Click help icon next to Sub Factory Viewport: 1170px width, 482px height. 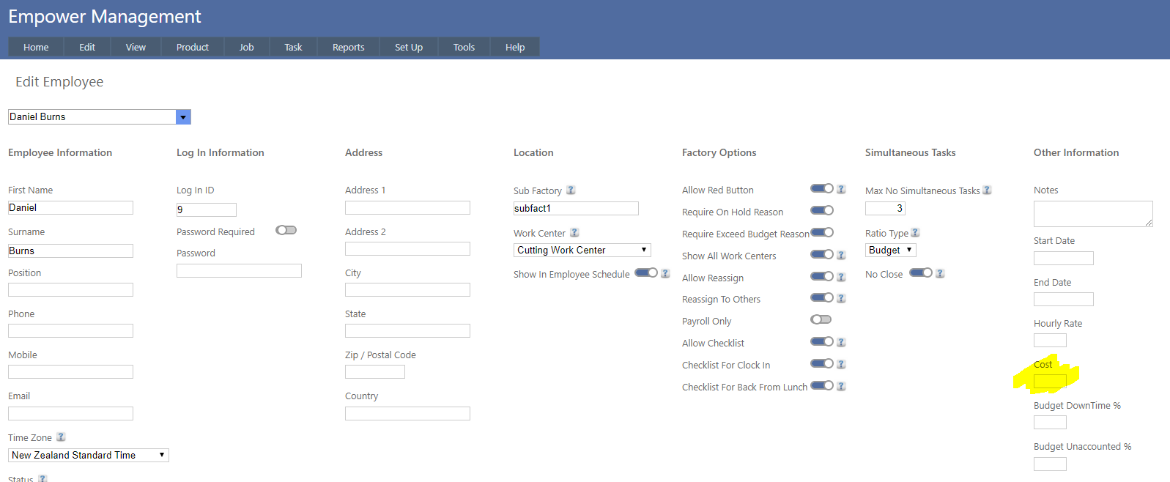[x=571, y=190]
